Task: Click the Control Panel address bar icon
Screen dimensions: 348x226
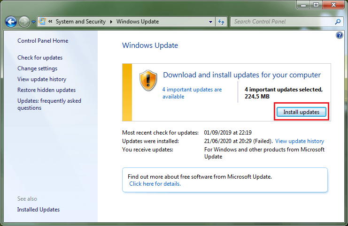Action: 42,22
